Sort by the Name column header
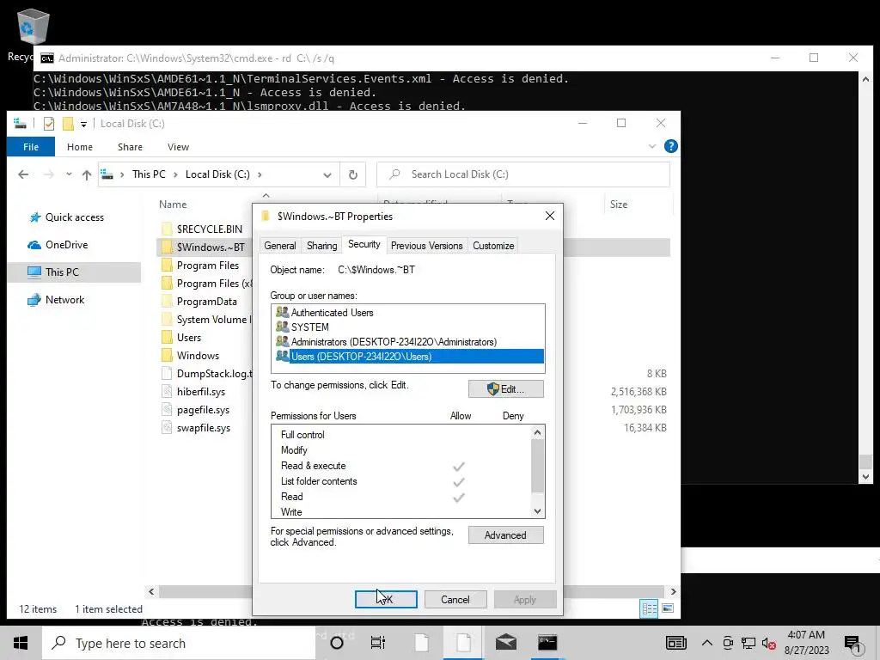This screenshot has width=880, height=660. pos(173,205)
